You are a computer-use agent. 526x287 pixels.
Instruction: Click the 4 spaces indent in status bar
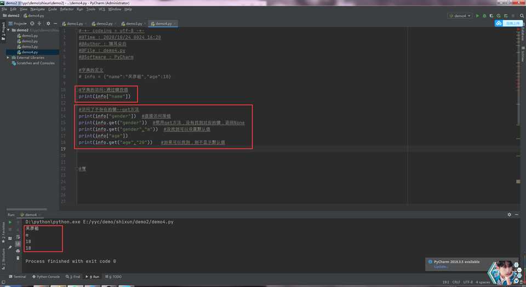click(x=482, y=282)
